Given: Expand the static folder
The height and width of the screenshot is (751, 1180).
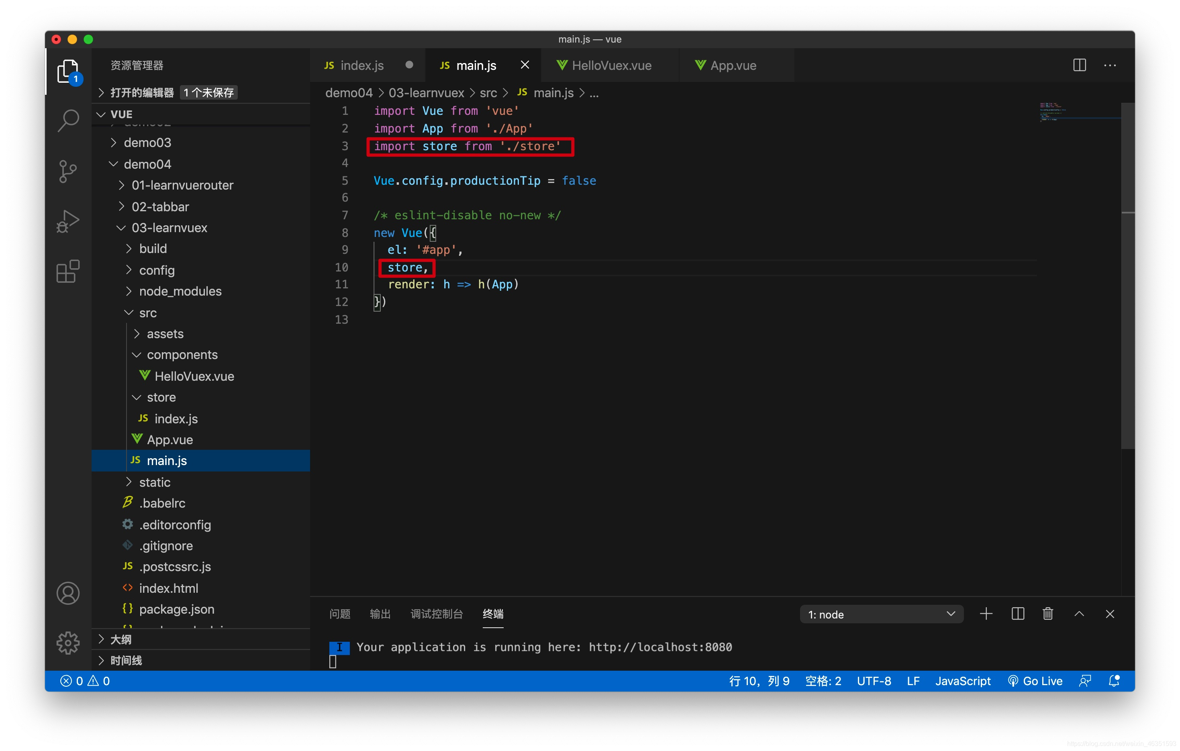Looking at the screenshot, I should 201,482.
